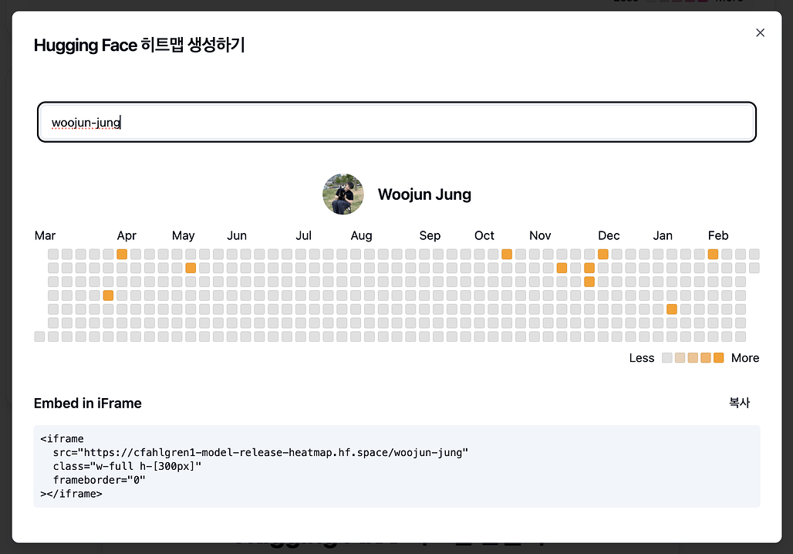The width and height of the screenshot is (793, 554).
Task: Focus the username field containing woojun-jung
Action: tap(396, 122)
